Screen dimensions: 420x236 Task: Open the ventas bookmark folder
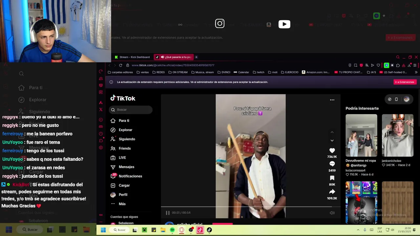[x=143, y=72]
